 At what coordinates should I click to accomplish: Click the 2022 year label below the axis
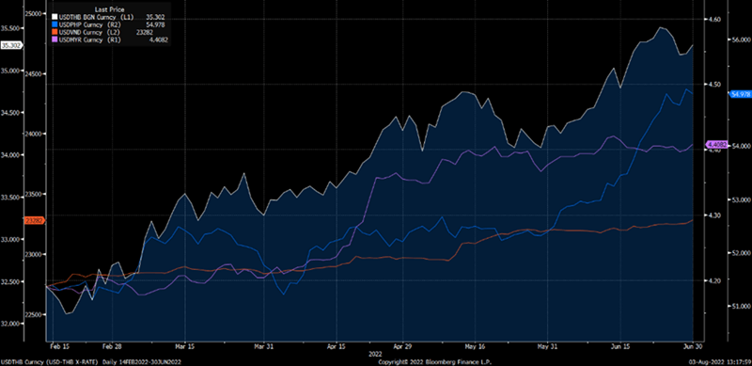tap(375, 353)
